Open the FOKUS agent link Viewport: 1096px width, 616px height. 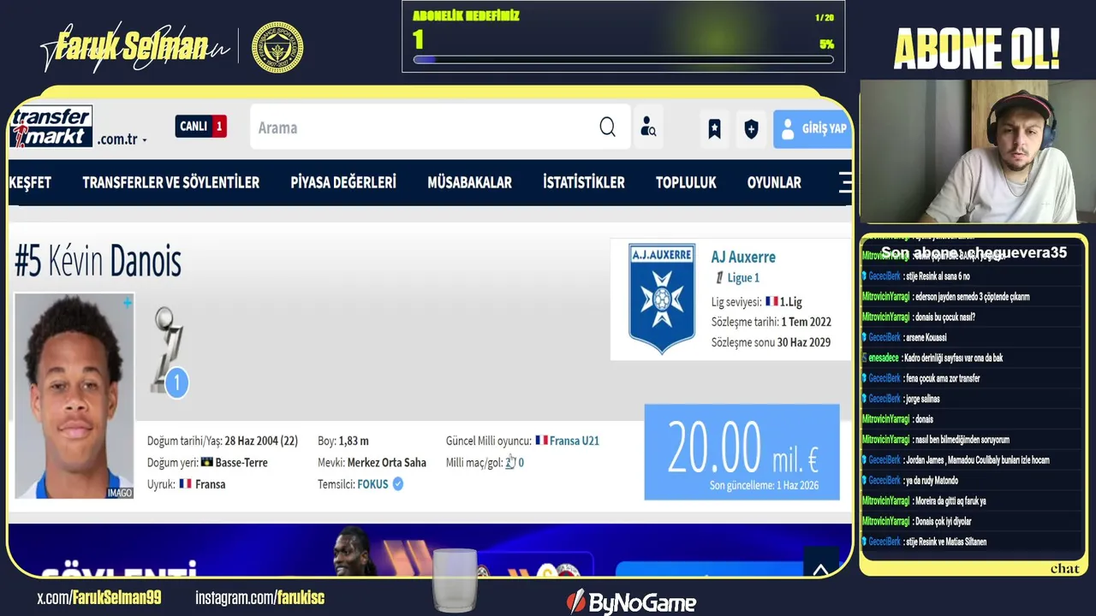(x=372, y=484)
